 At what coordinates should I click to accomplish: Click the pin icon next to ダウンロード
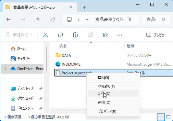tap(41, 98)
